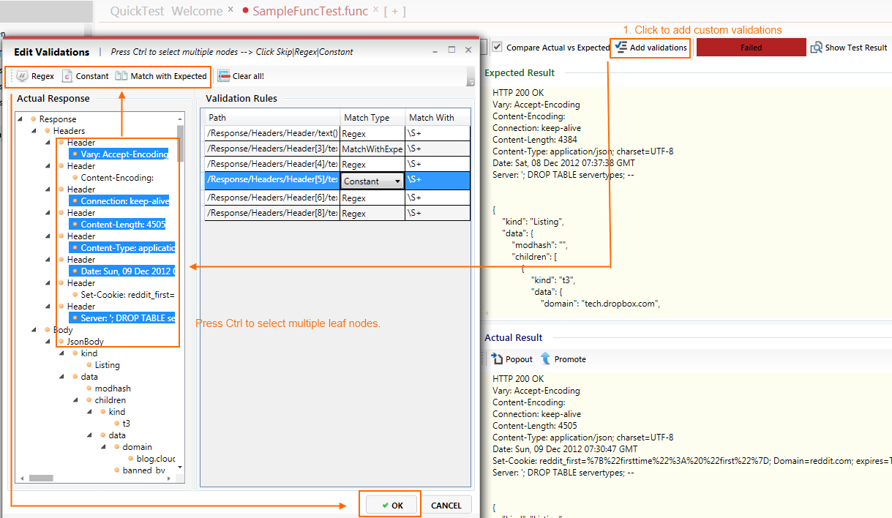Choose the Constant validation tool
This screenshot has width=892, height=518.
click(85, 76)
